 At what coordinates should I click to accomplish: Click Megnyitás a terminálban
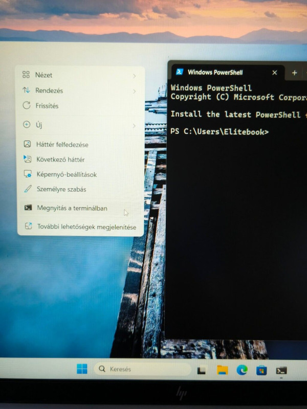click(x=80, y=208)
